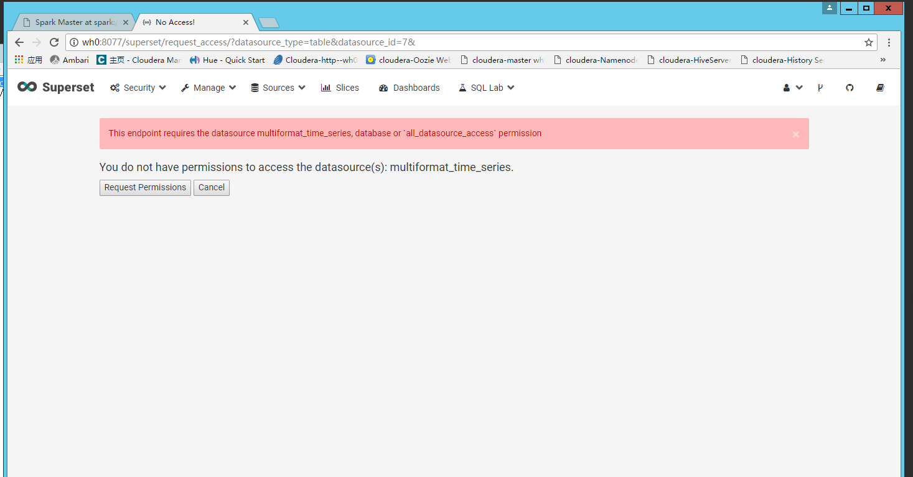Image resolution: width=913 pixels, height=477 pixels.
Task: Go back in browser history
Action: [x=19, y=42]
